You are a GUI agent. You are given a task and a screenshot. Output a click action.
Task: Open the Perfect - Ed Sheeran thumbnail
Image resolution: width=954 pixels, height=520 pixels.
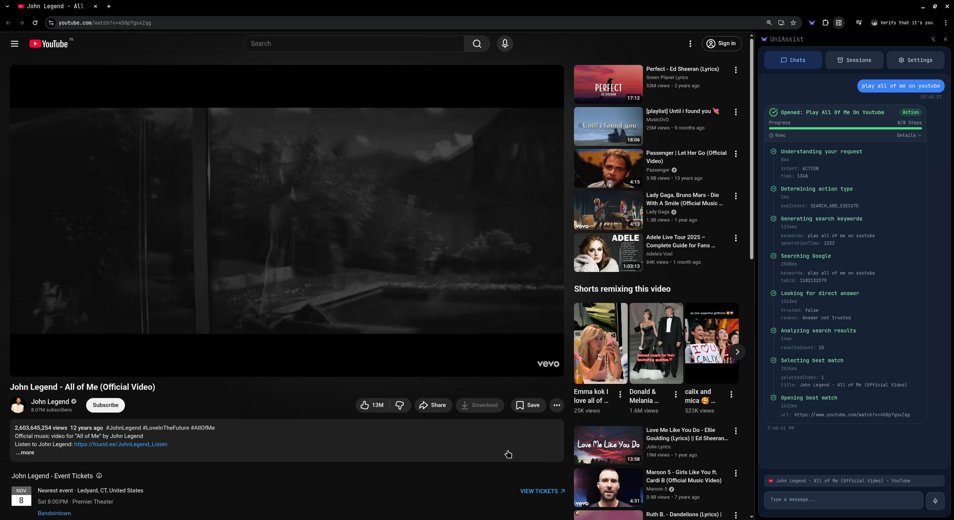[x=608, y=84]
